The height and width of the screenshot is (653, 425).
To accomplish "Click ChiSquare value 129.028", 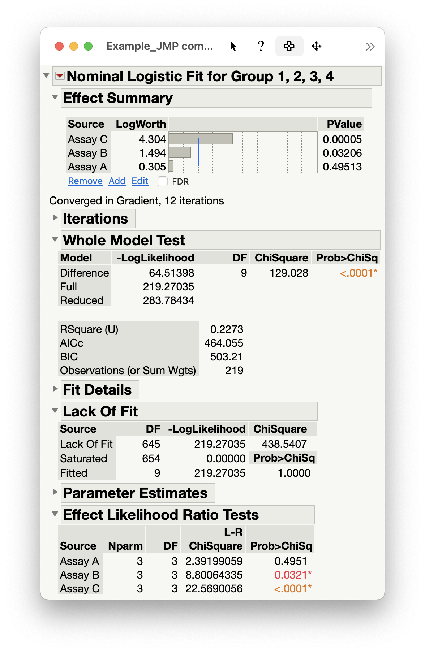I will [289, 273].
